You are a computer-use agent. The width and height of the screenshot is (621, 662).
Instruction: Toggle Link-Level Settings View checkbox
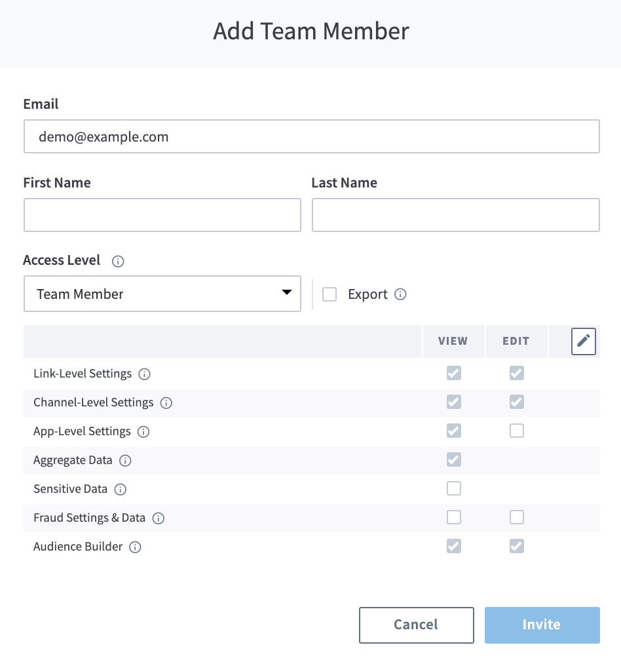click(454, 373)
